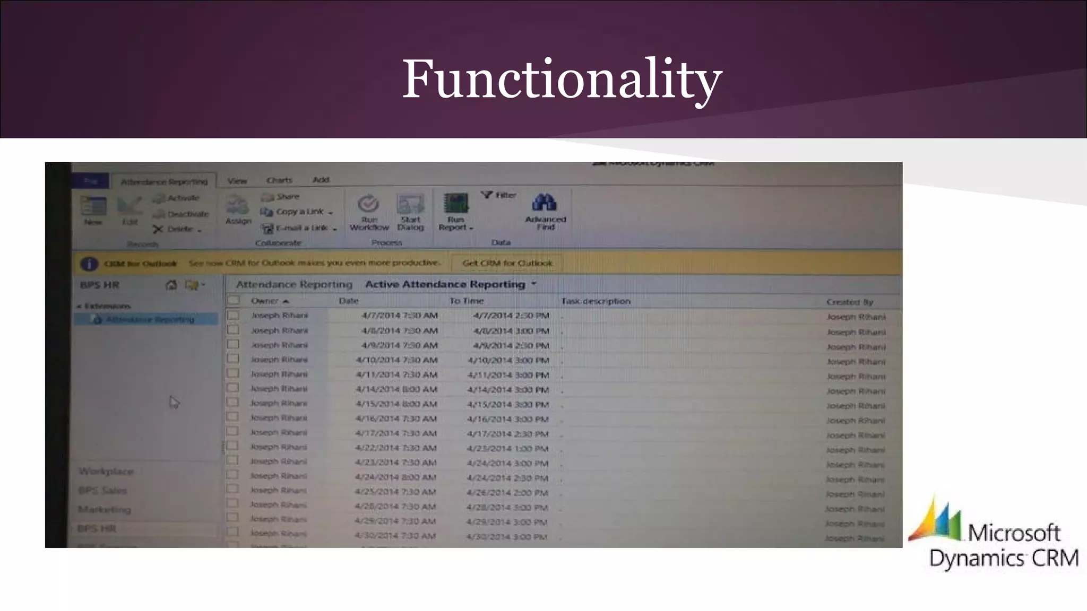Click the home icon beside BPS HR
Image resolution: width=1087 pixels, height=611 pixels.
click(171, 285)
